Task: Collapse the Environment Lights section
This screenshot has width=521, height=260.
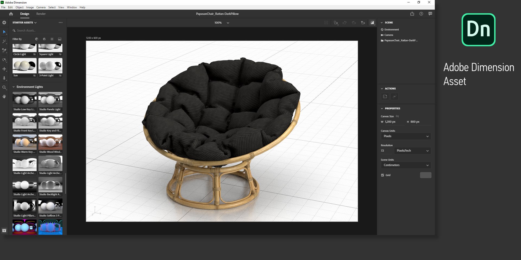Action: [x=14, y=87]
